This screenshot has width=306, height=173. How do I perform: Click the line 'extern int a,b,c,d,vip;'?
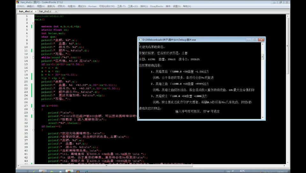[61, 26]
